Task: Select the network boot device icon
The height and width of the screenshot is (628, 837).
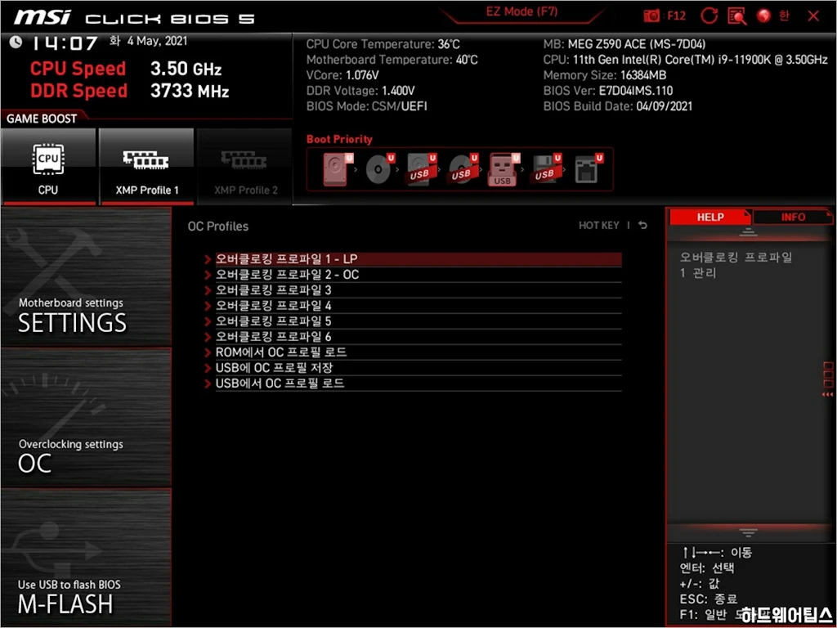Action: 588,169
